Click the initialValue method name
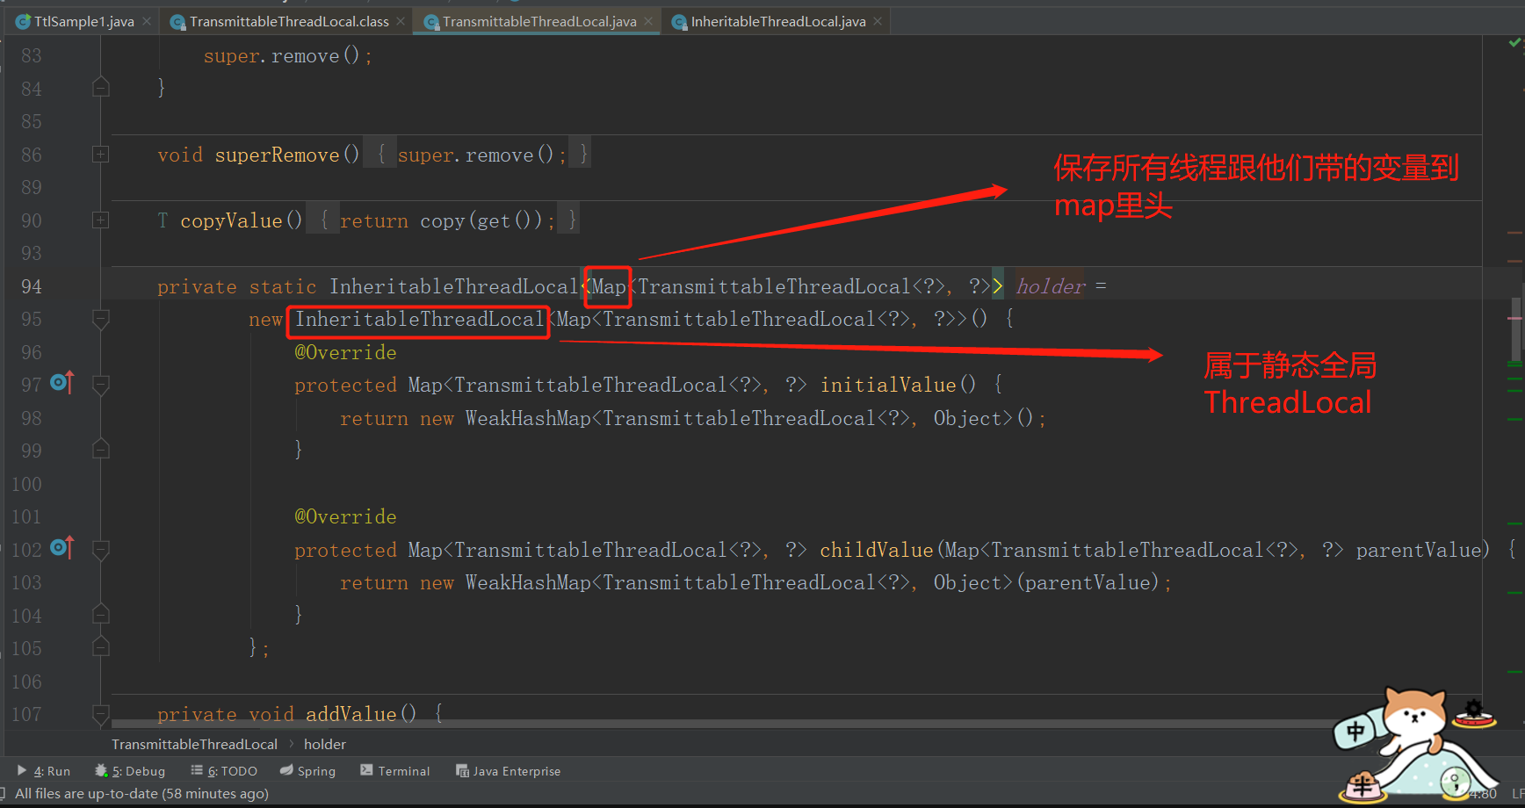 pos(888,386)
